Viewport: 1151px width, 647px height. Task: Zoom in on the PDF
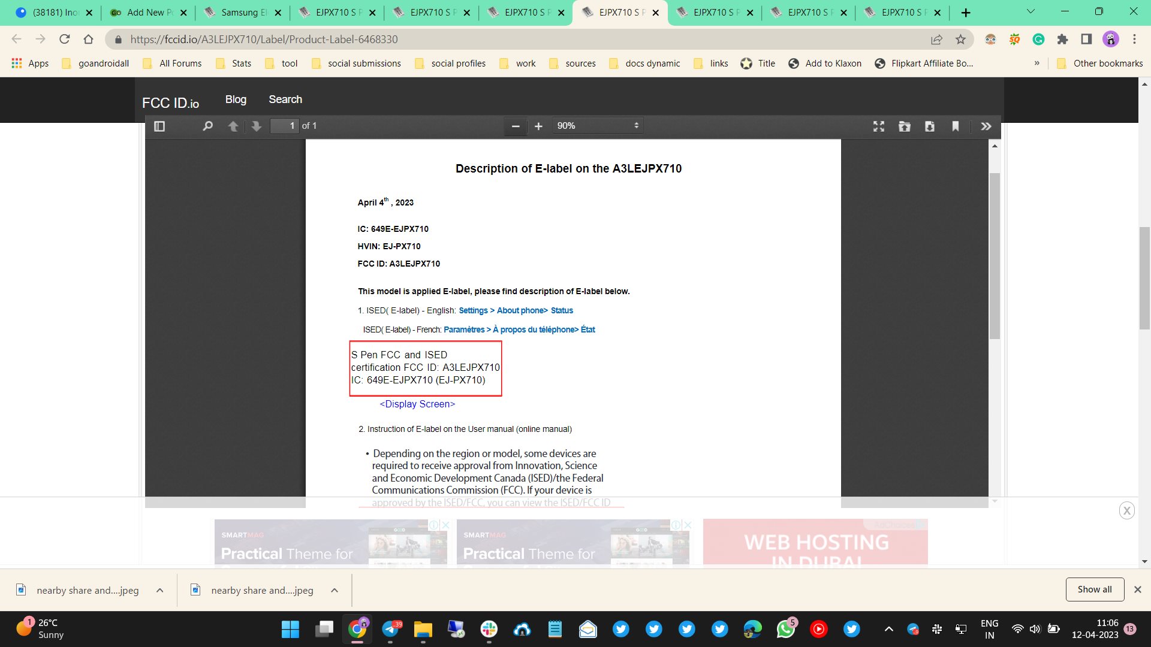click(x=538, y=126)
